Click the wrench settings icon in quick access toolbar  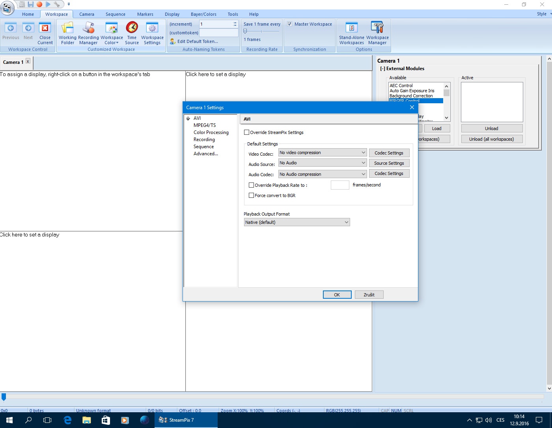57,4
